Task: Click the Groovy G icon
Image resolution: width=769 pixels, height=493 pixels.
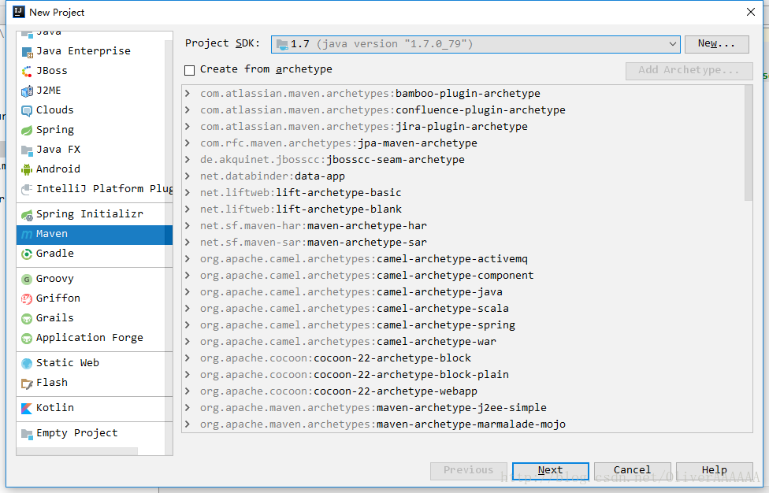Action: pos(27,280)
